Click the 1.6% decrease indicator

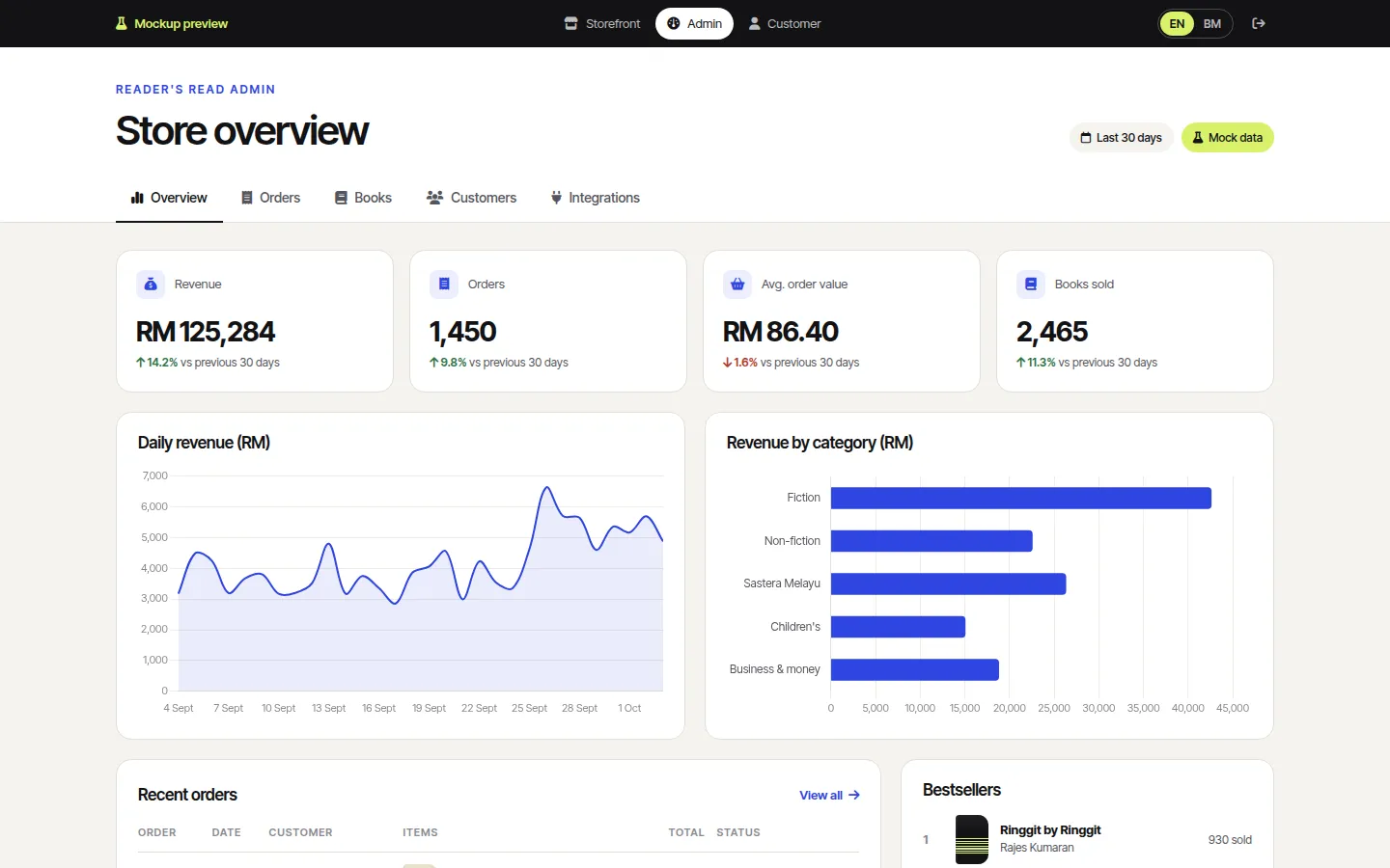tap(740, 363)
